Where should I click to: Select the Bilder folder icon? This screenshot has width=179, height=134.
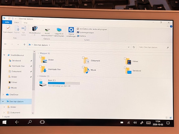44,60
